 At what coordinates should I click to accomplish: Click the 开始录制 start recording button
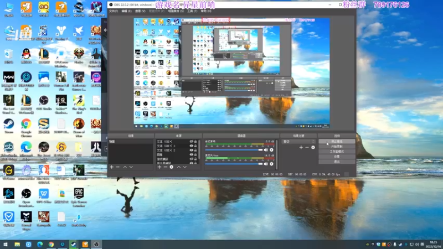(337, 146)
